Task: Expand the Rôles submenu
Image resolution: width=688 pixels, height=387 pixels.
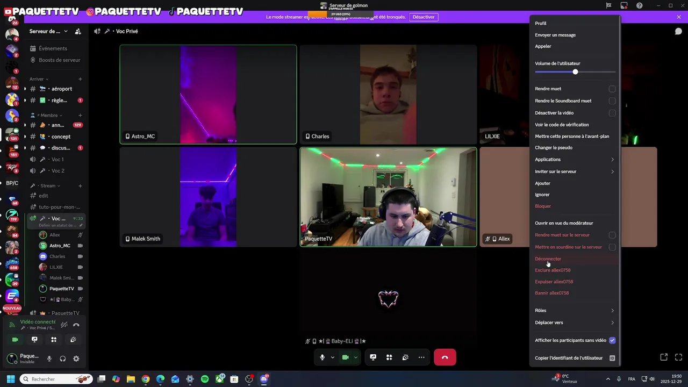Action: click(x=575, y=310)
